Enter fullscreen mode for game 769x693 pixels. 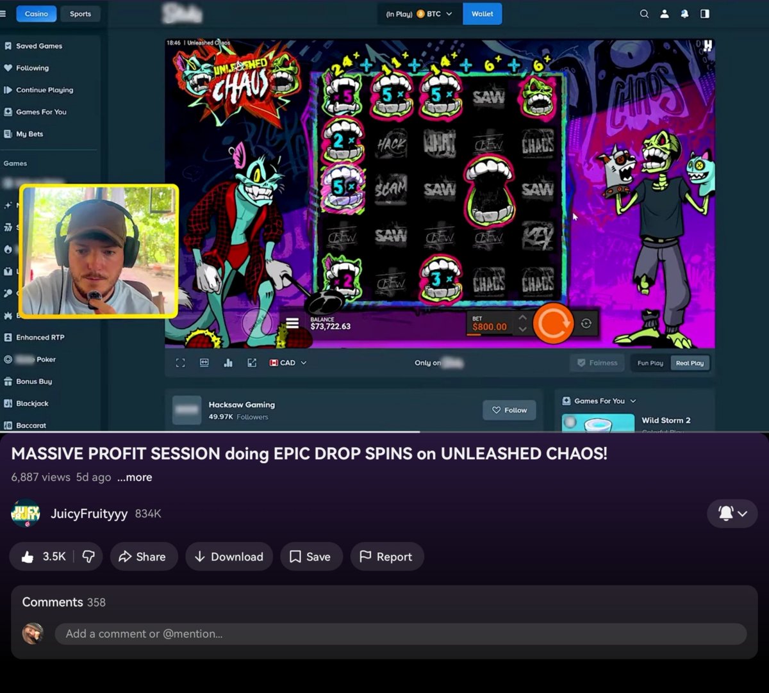tap(181, 363)
